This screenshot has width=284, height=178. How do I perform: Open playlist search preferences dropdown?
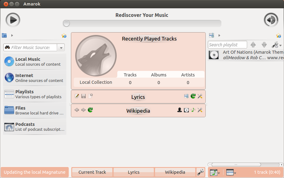(x=277, y=45)
